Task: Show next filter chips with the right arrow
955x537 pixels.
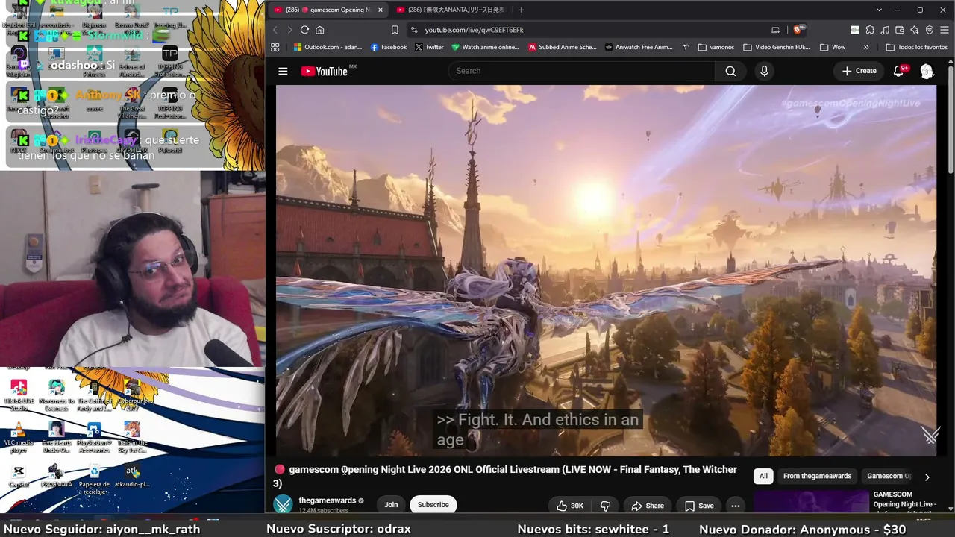Action: tap(927, 477)
